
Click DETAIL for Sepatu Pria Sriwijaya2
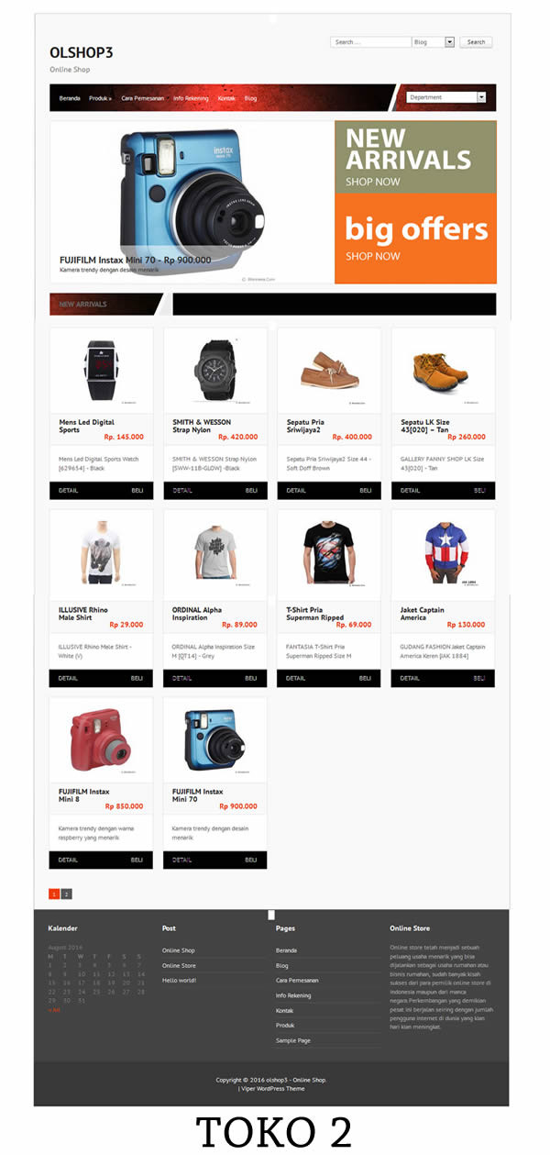(x=296, y=491)
